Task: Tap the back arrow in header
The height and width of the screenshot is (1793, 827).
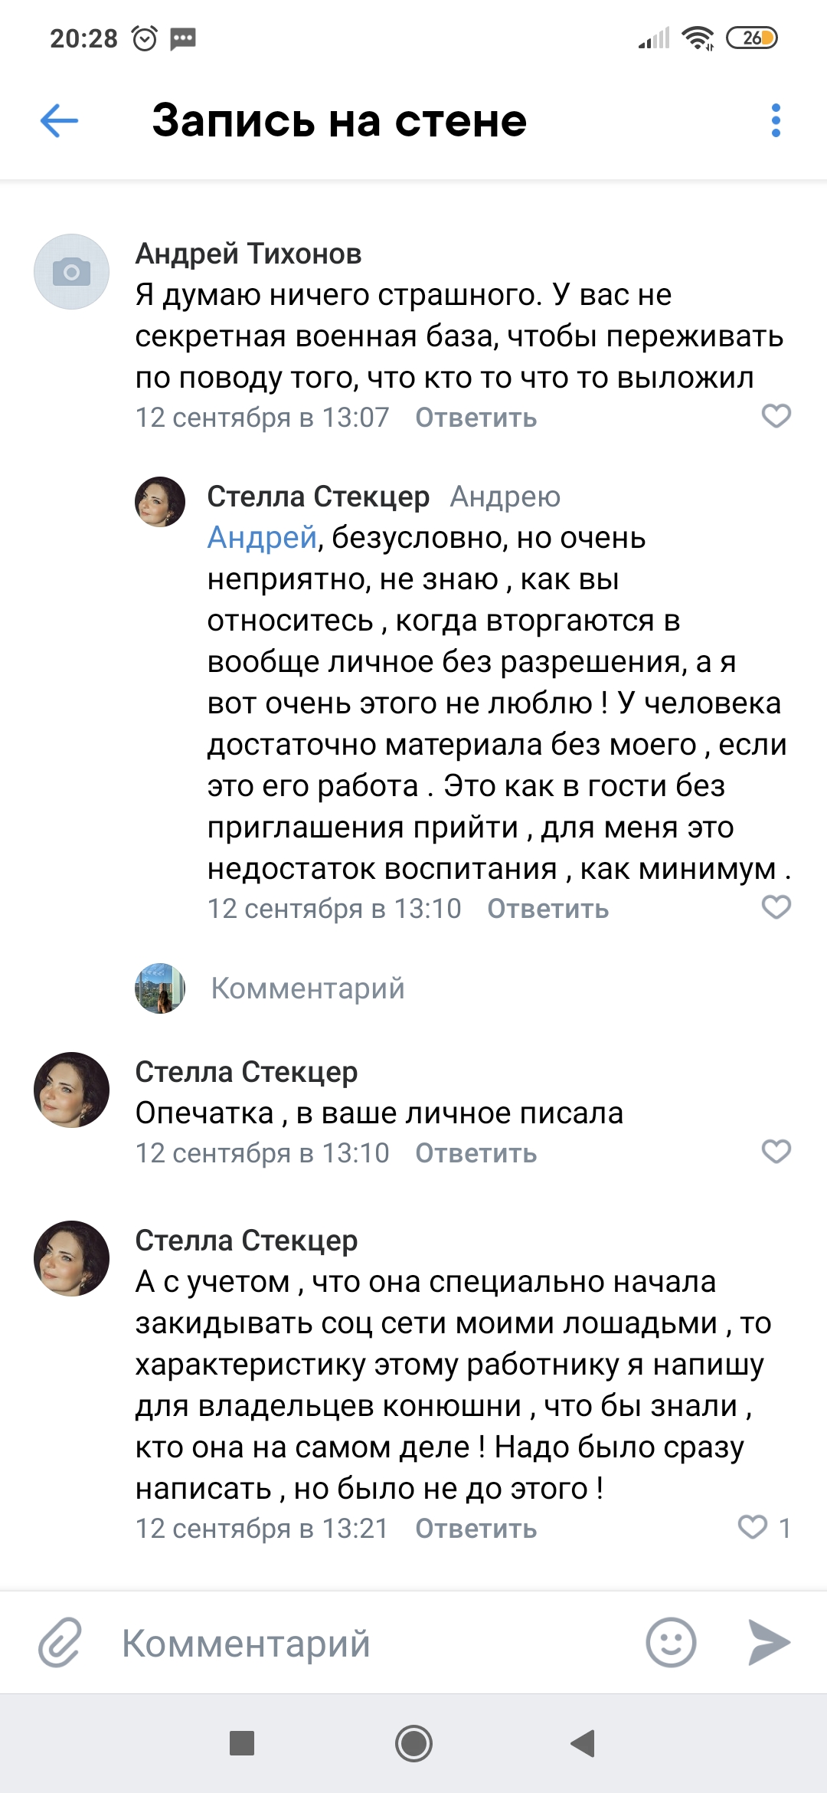Action: (60, 121)
